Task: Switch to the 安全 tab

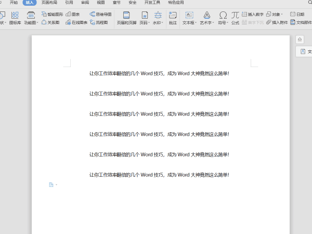Action: (133, 3)
